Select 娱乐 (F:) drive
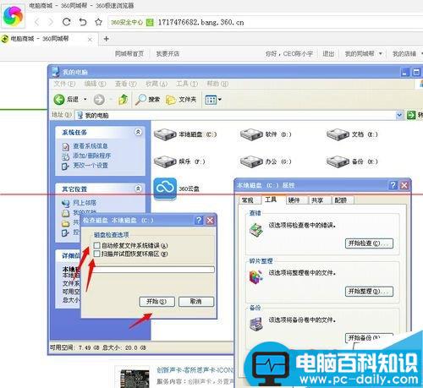 coord(179,161)
